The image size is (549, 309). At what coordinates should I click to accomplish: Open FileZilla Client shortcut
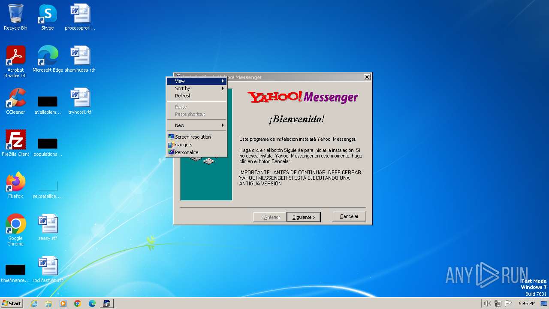(15, 143)
